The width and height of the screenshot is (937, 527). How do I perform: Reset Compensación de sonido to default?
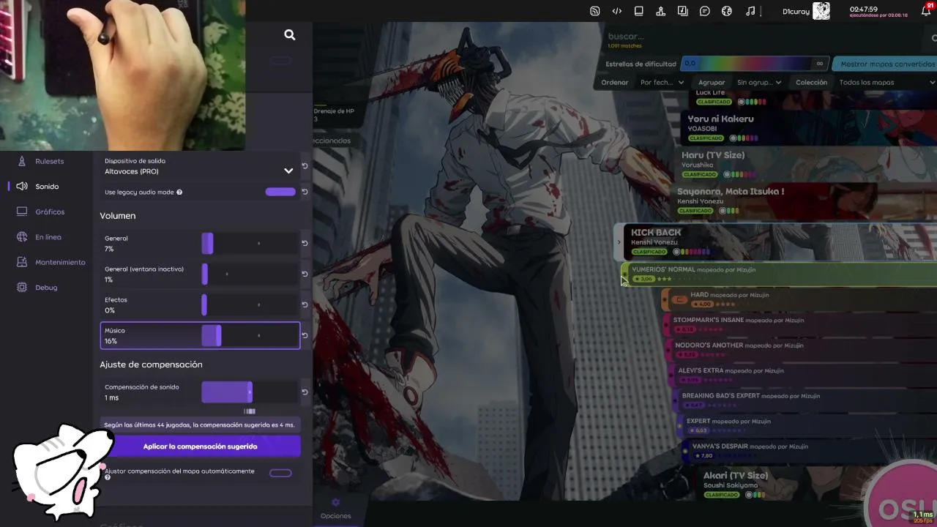(x=305, y=392)
